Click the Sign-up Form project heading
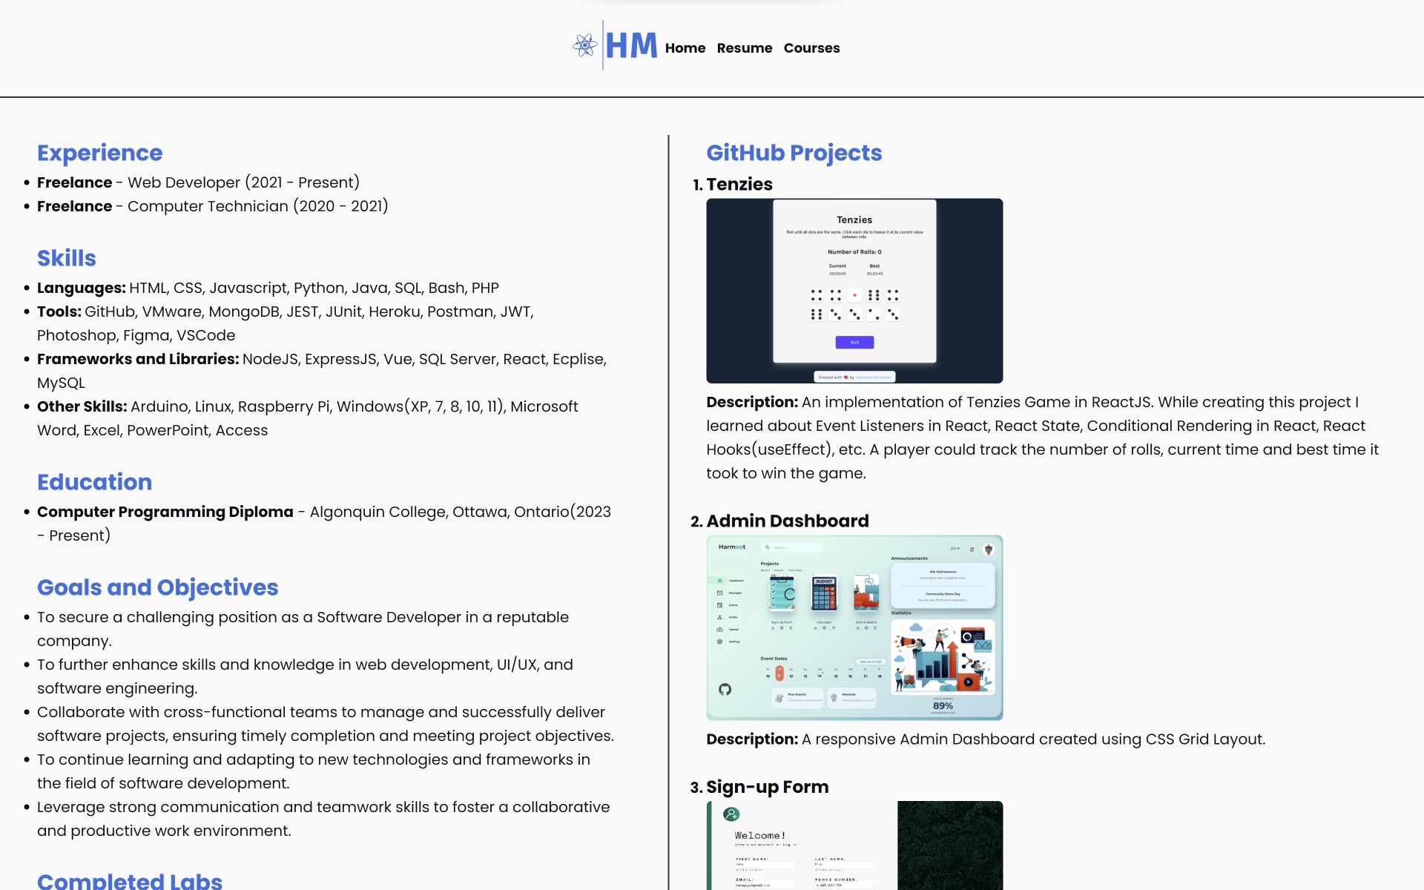Screen dimensions: 1424x890 coord(767,787)
